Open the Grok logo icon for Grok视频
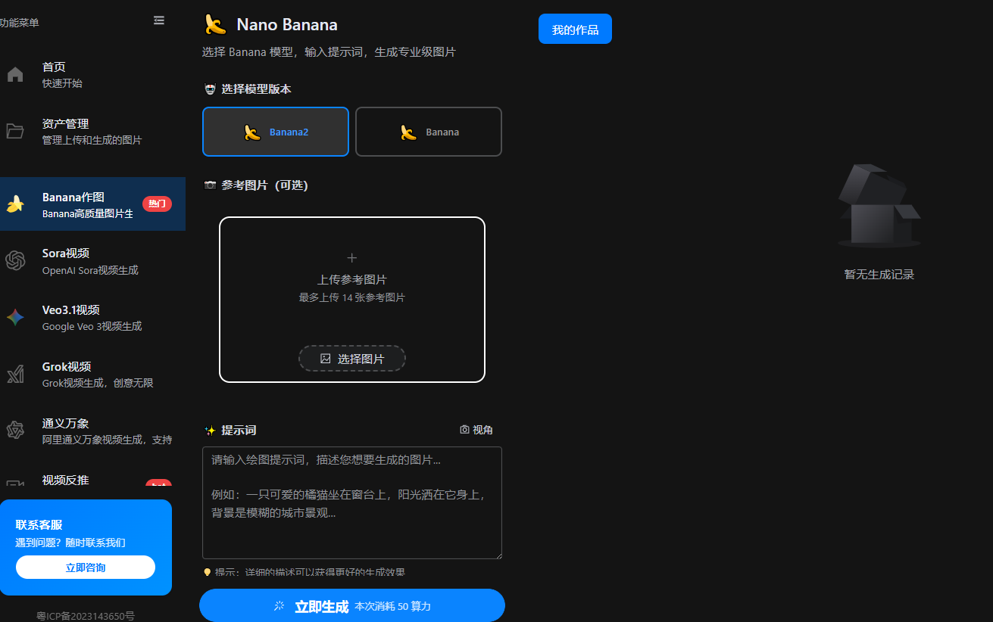Image resolution: width=993 pixels, height=622 pixels. tap(15, 374)
